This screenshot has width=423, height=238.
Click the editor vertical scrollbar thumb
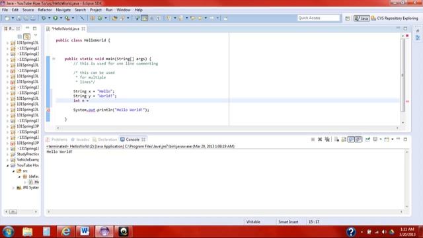pyautogui.click(x=403, y=75)
